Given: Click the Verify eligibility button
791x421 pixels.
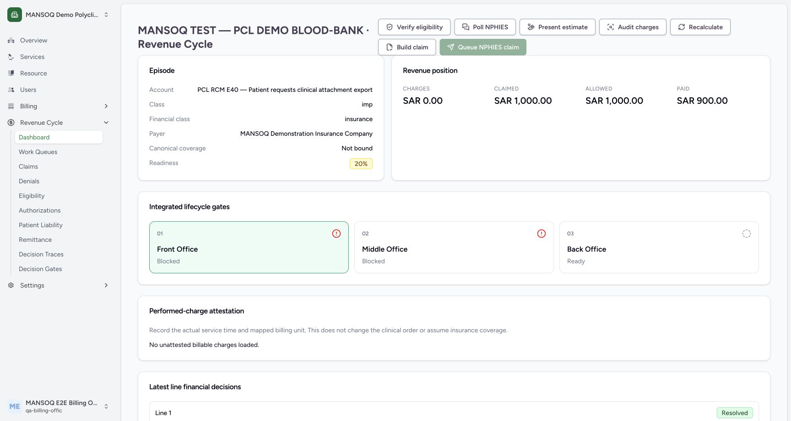Looking at the screenshot, I should tap(414, 27).
